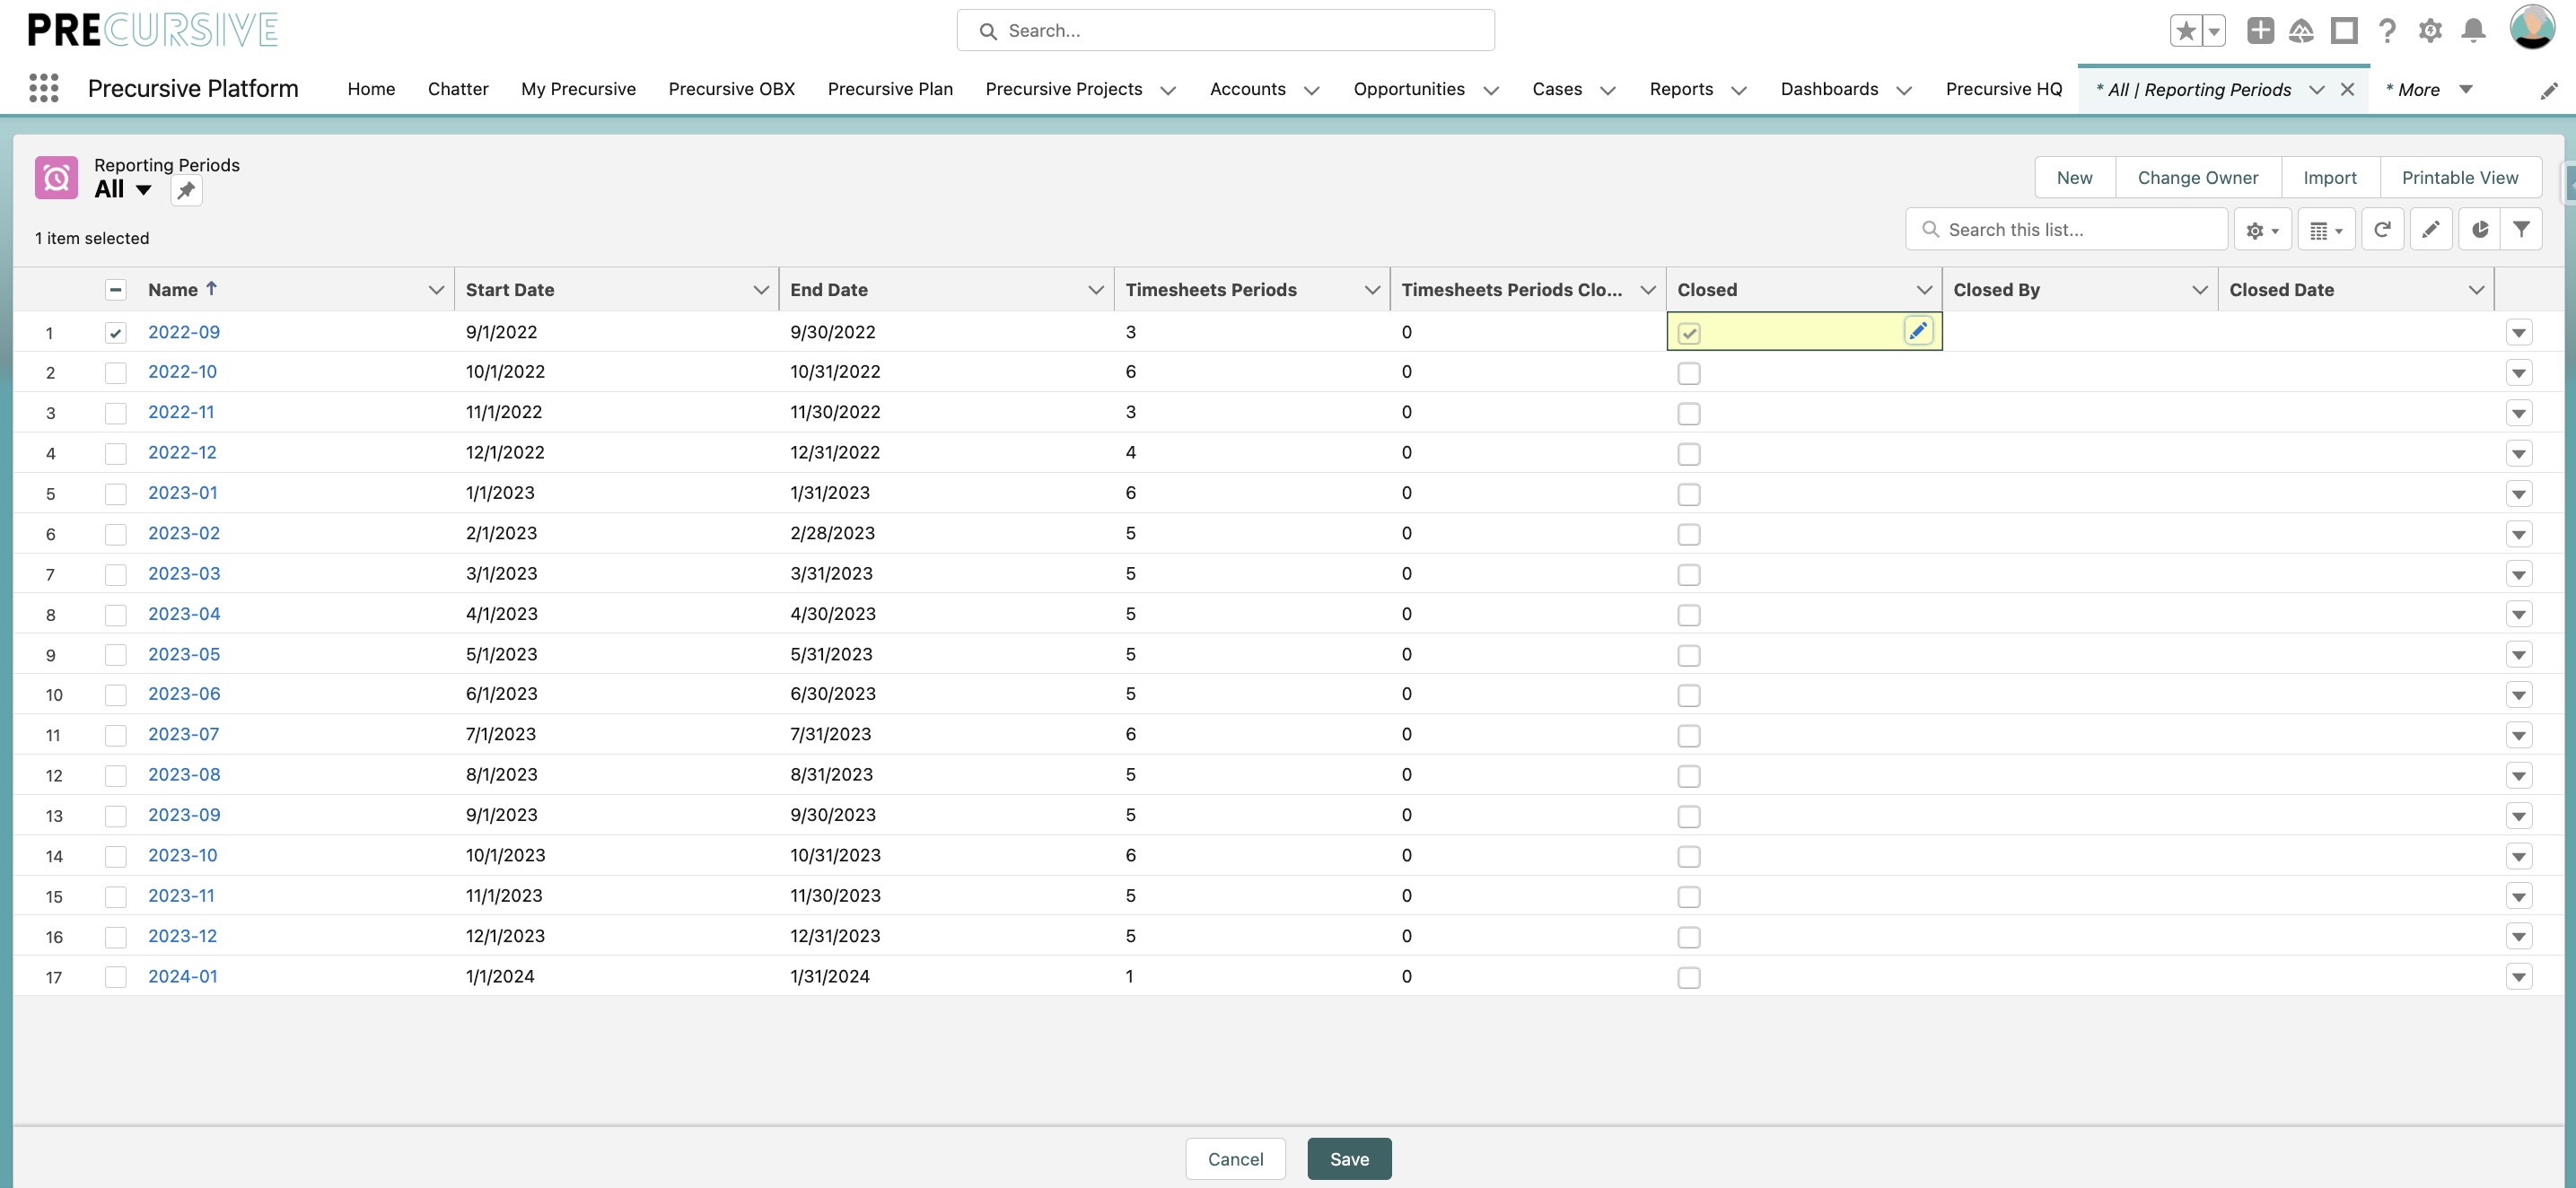The height and width of the screenshot is (1188, 2576).
Task: Switch to Precursive OBX tab
Action: tap(731, 89)
